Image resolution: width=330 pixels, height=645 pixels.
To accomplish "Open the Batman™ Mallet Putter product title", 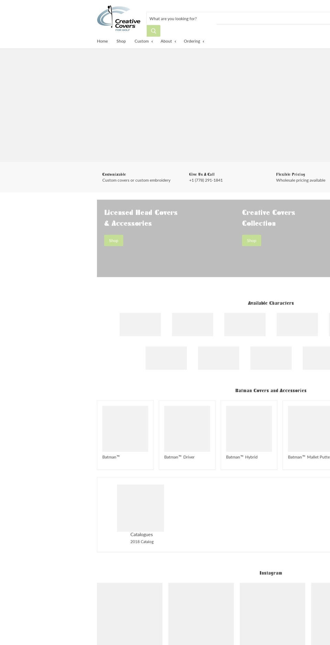I will [309, 457].
